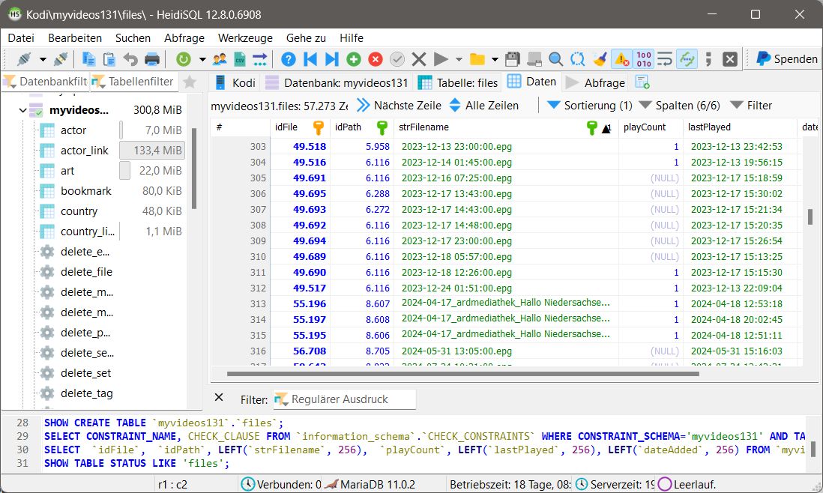The height and width of the screenshot is (493, 823).
Task: Load SQL file via folder icon
Action: coord(477,59)
